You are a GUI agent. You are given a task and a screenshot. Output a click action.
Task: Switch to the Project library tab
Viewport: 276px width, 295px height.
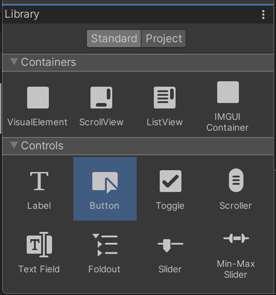164,39
